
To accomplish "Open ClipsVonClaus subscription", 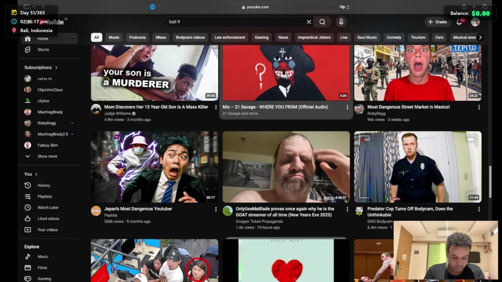I will (x=50, y=90).
